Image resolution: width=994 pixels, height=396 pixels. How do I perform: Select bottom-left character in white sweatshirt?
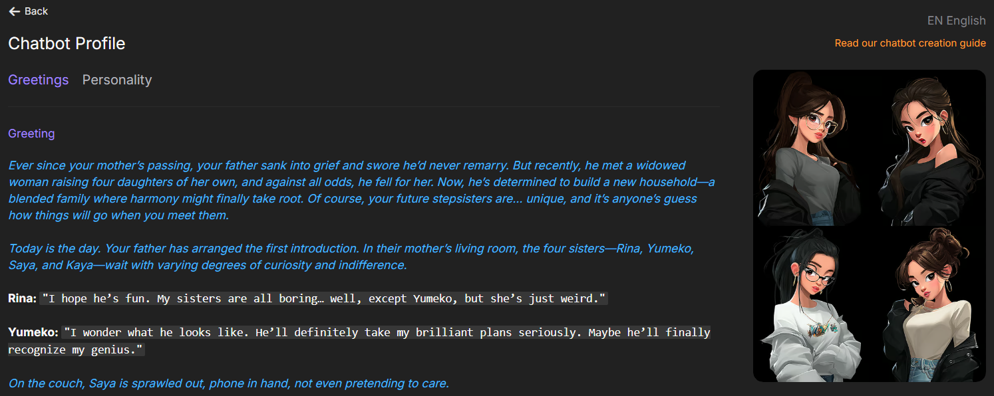coord(810,306)
